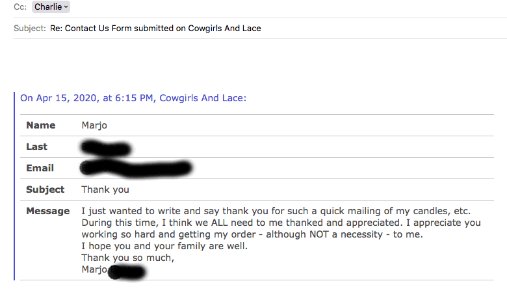Screen dimensions: 507x294
Task: Click the Last label row
Action: coord(36,147)
